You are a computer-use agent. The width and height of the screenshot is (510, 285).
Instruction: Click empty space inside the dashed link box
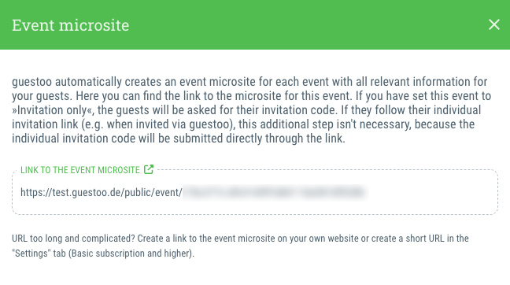tap(430, 194)
